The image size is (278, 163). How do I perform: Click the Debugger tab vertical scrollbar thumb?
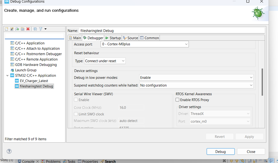pos(262,82)
